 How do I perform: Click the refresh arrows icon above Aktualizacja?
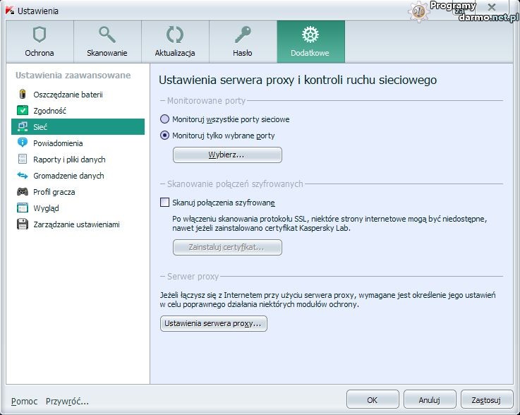(x=175, y=35)
